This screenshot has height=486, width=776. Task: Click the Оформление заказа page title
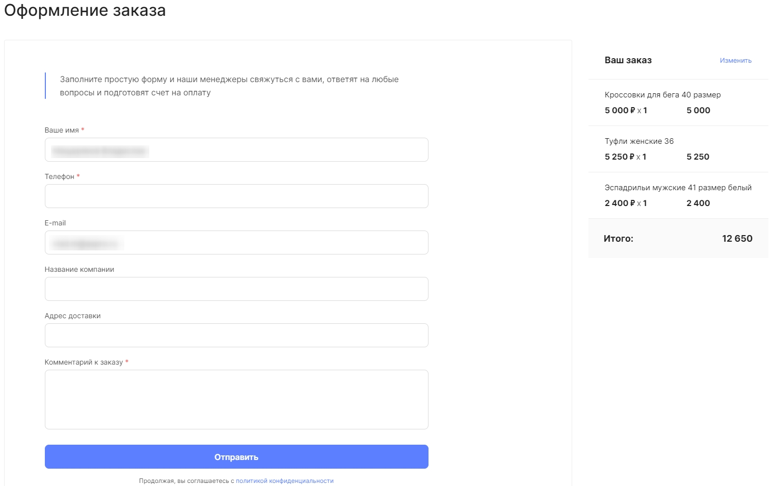[85, 10]
